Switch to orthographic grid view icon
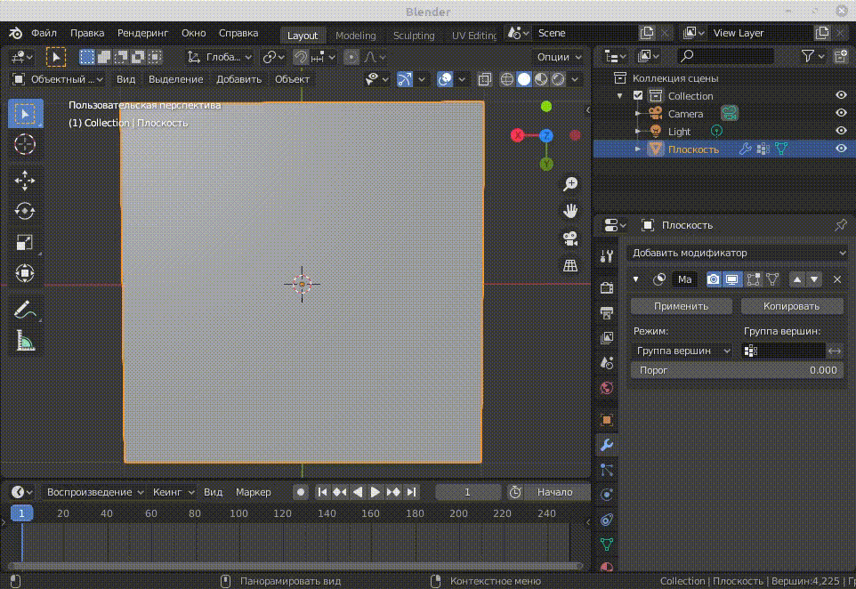The height and width of the screenshot is (589, 856). point(570,266)
